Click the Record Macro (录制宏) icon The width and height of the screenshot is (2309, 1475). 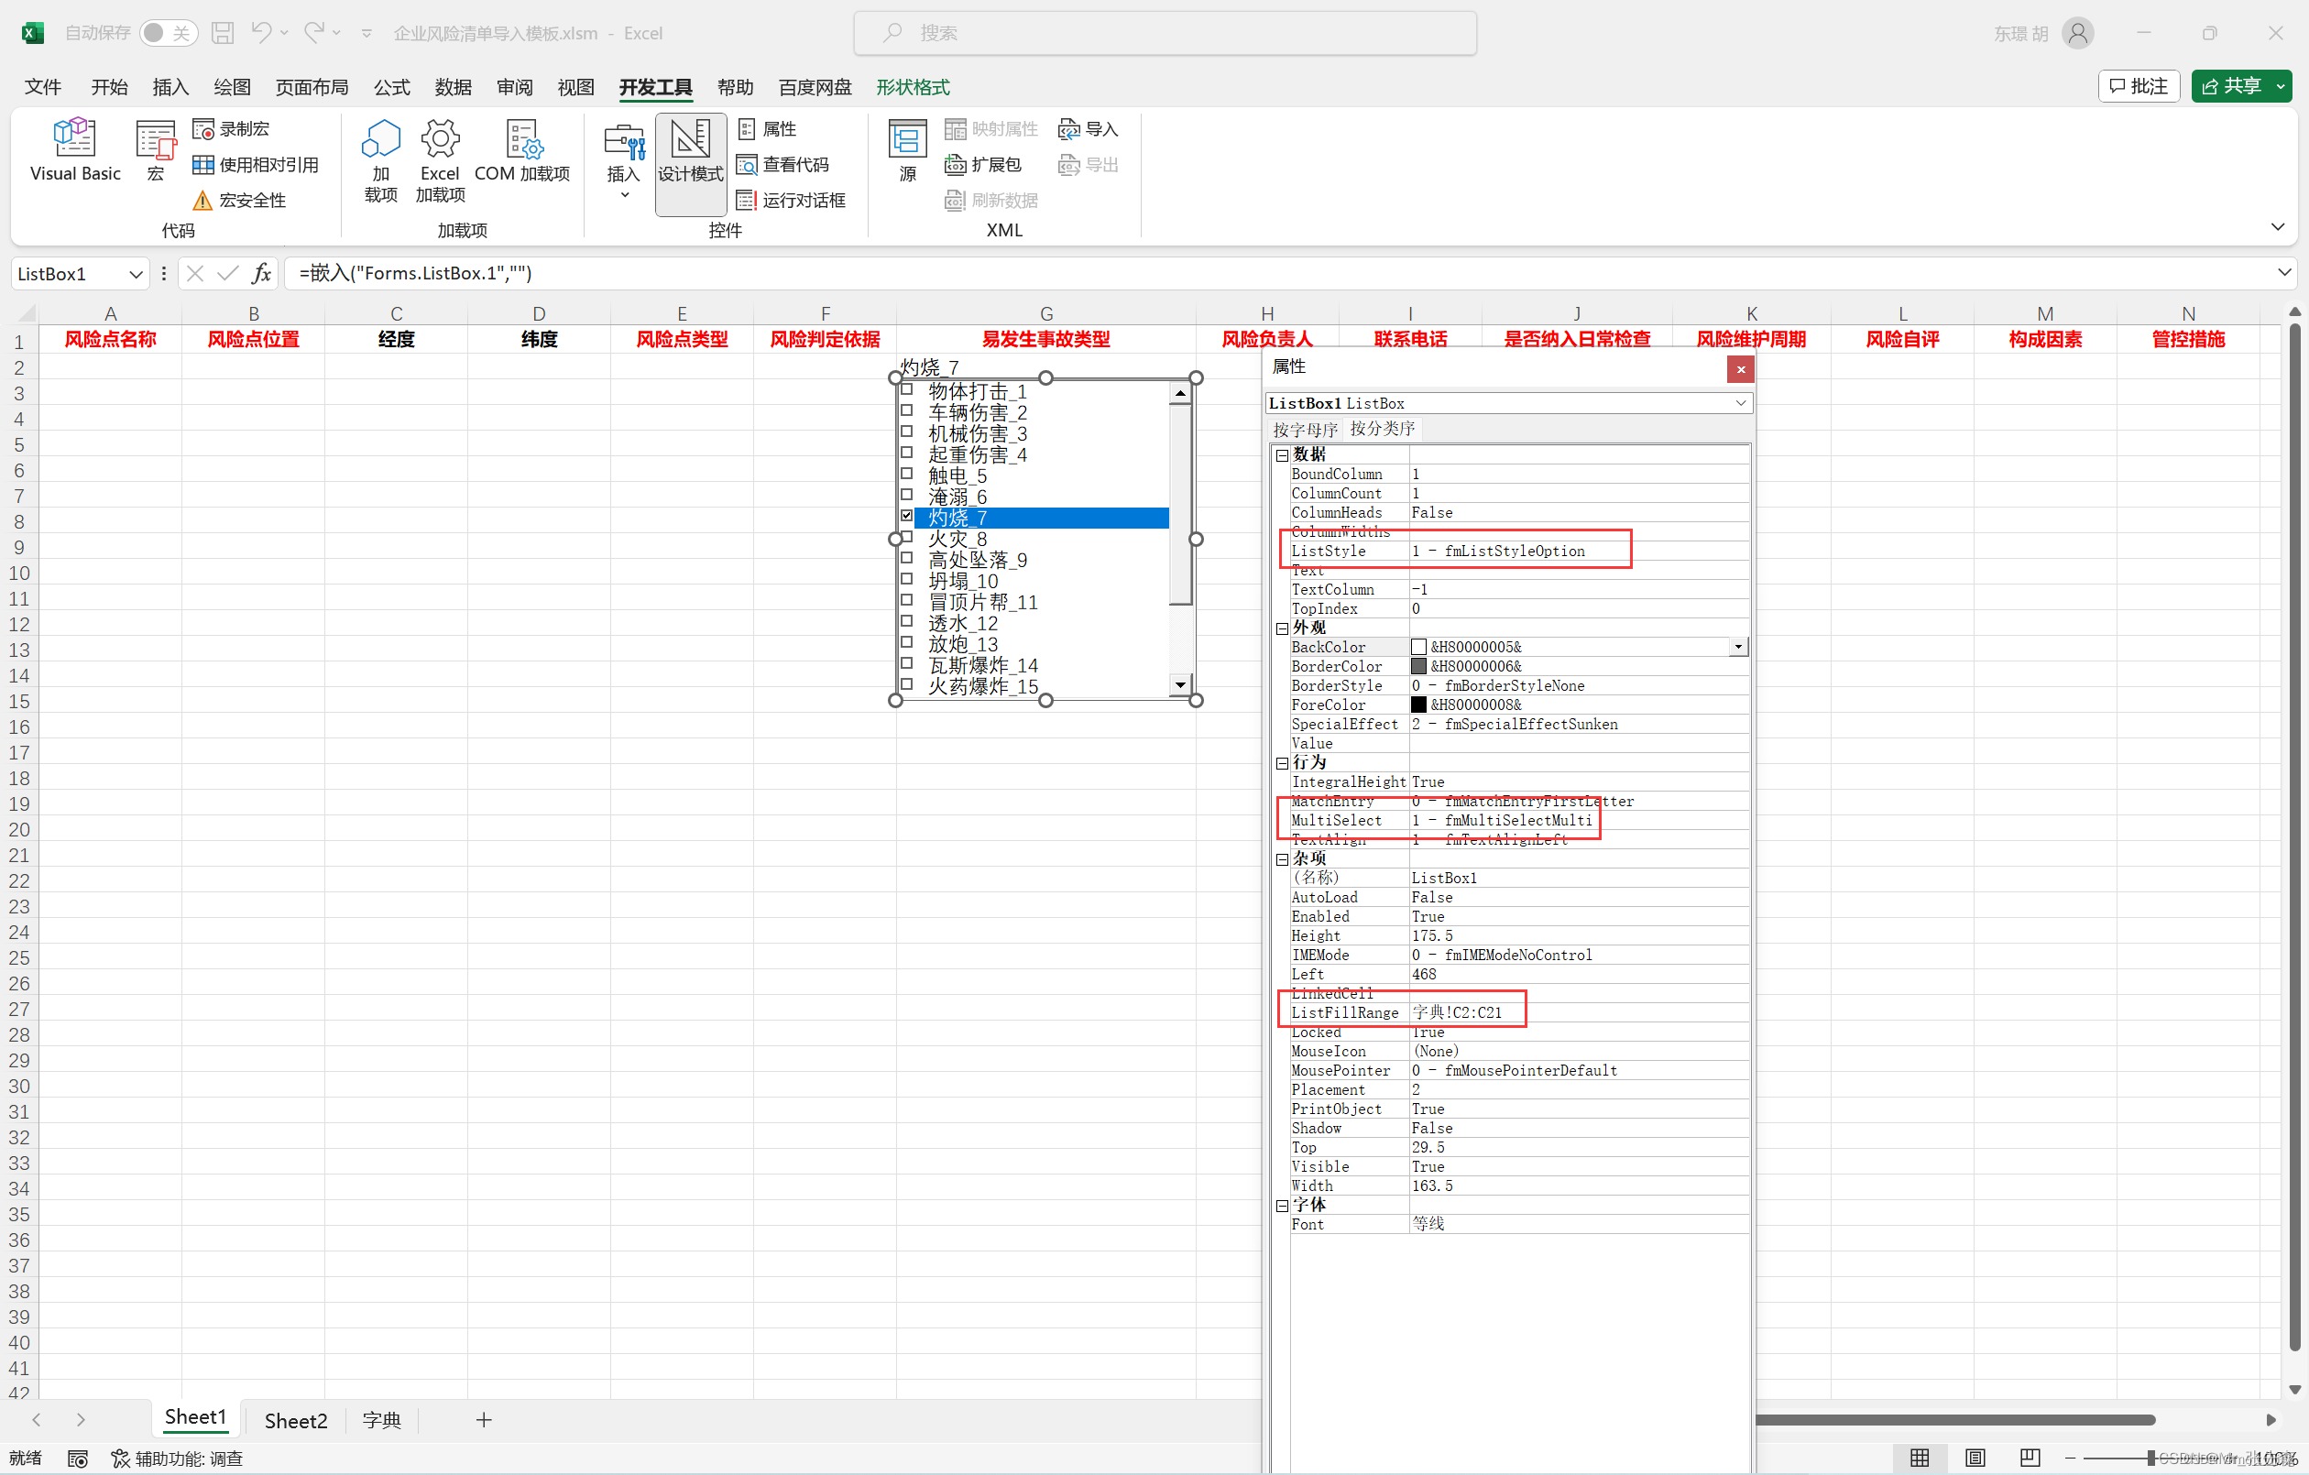(x=203, y=128)
